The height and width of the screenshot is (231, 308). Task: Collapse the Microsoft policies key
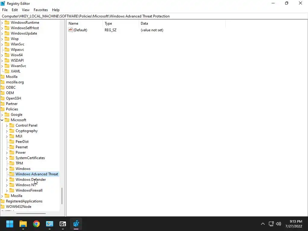2,120
